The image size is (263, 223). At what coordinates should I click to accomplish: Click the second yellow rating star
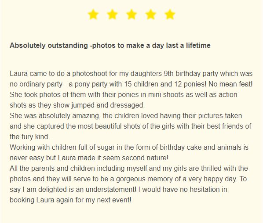coord(112,14)
